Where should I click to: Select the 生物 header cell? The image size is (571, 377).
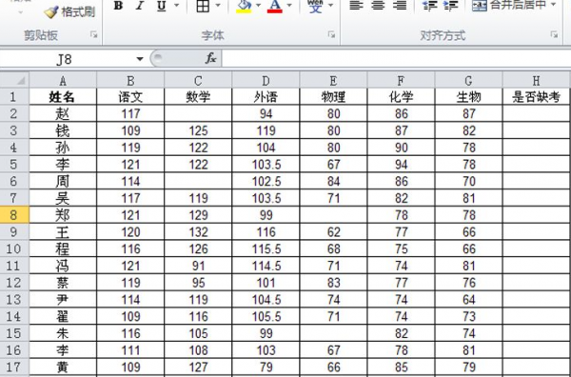click(x=468, y=97)
